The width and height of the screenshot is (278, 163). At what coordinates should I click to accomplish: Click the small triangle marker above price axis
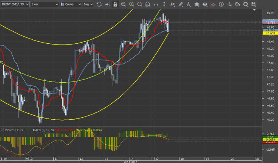click(x=254, y=10)
